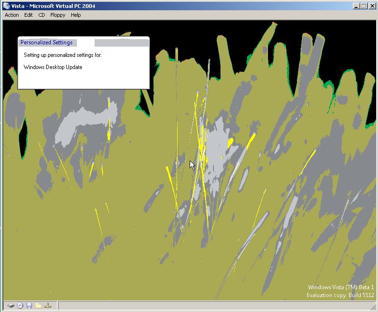Open the Floppy menu
The width and height of the screenshot is (378, 312).
coord(58,15)
